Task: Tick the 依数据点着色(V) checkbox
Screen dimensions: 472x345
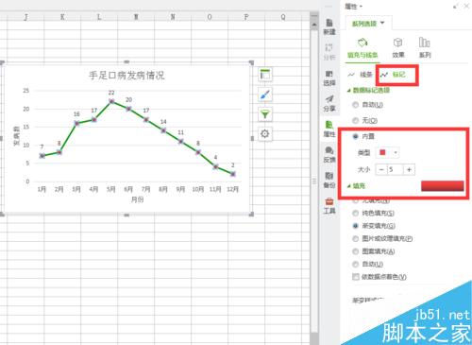Action: tap(356, 277)
